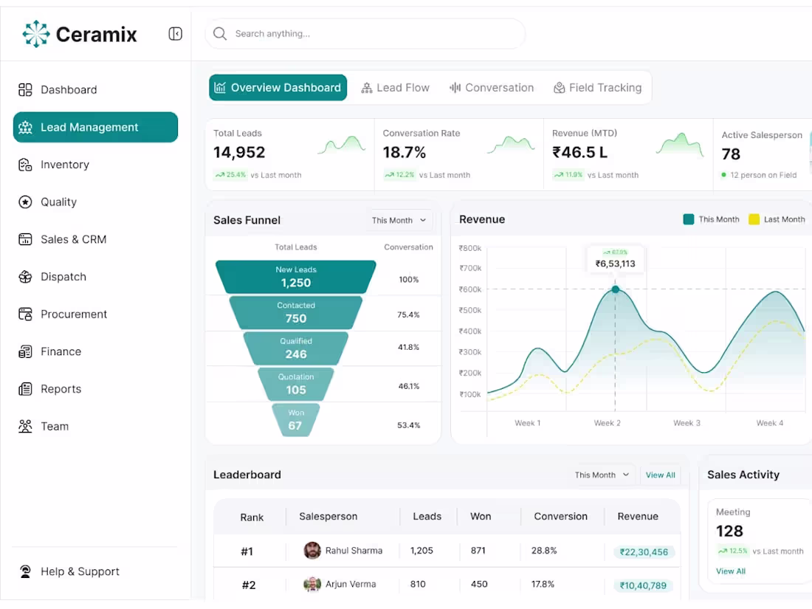Image resolution: width=812 pixels, height=609 pixels.
Task: Click the New Leads 1,250 funnel stage
Action: tap(296, 277)
